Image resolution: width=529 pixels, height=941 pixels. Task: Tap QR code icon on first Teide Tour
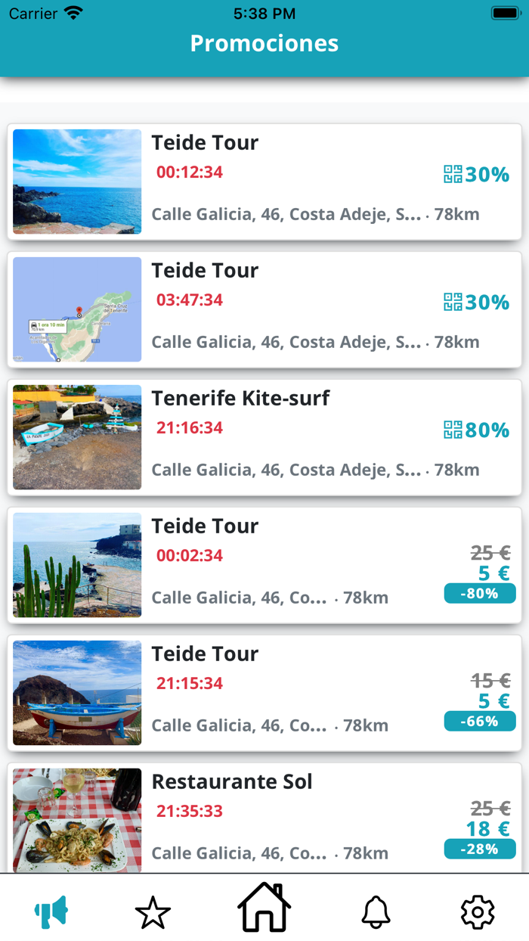coord(453,174)
